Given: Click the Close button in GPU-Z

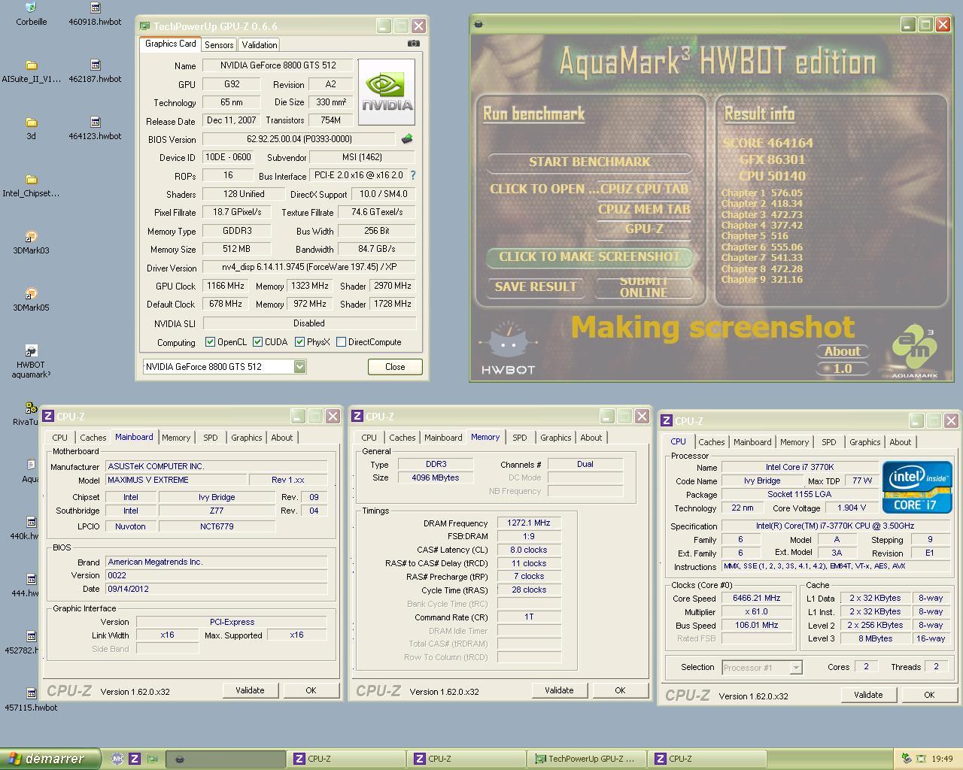Looking at the screenshot, I should click(x=395, y=367).
